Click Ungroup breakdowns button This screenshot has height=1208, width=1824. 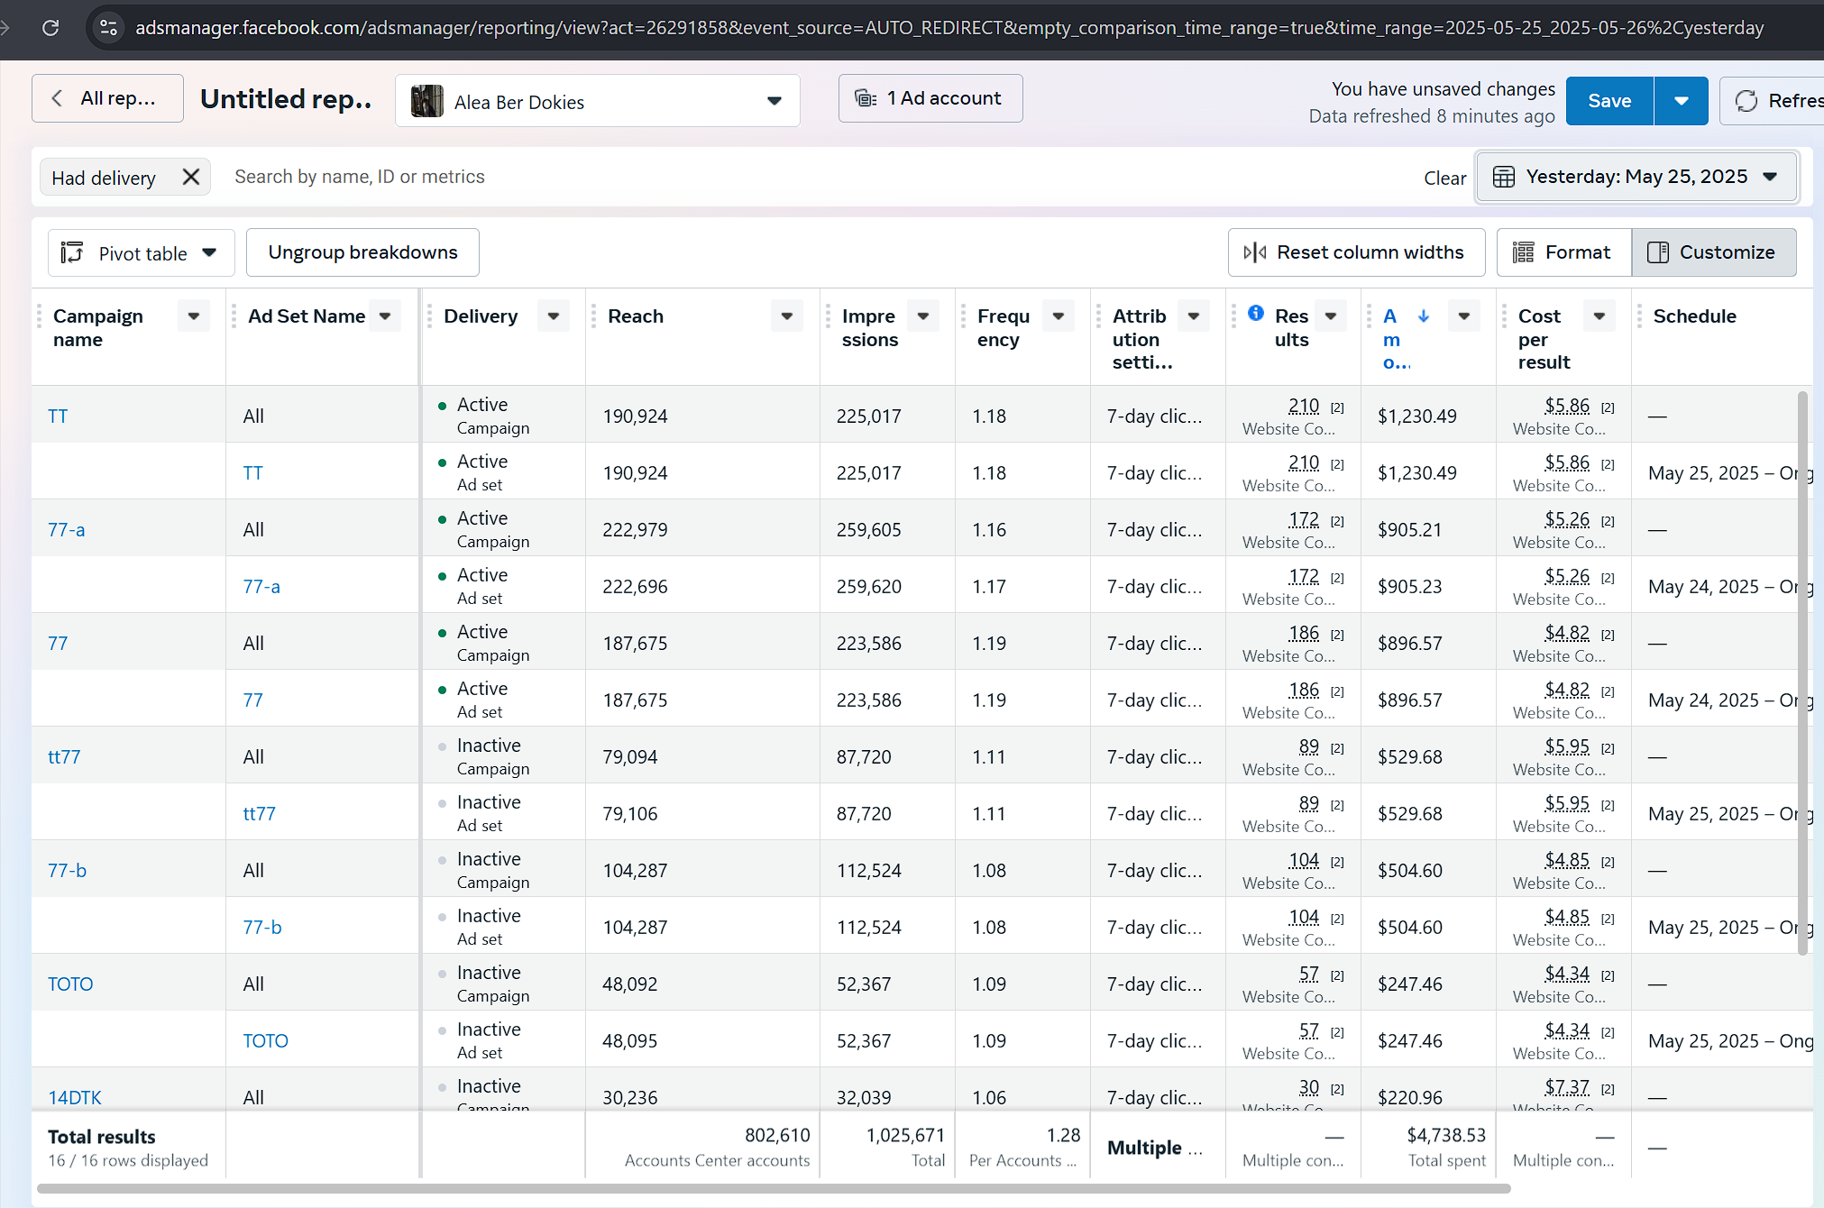pos(362,252)
